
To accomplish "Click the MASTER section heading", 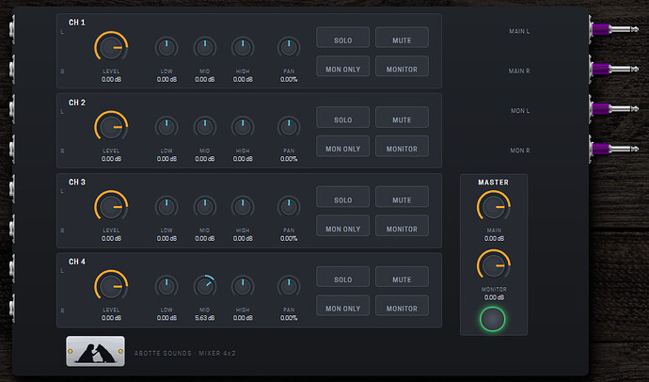I will pos(494,183).
